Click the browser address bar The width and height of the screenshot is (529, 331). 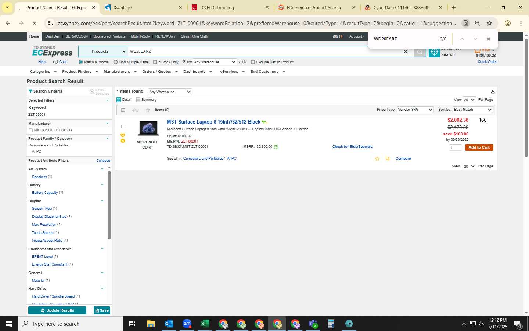(256, 23)
